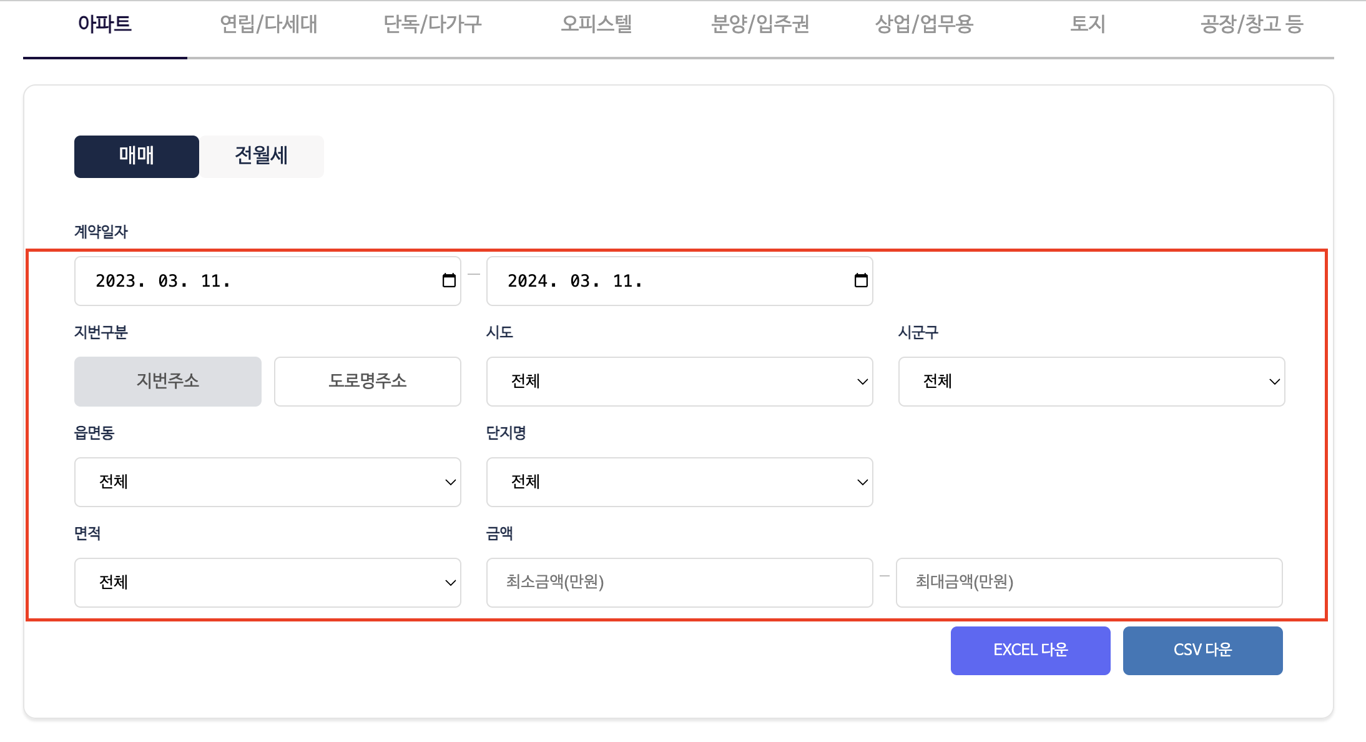Screen dimensions: 1366x742
Task: Select the 지번주소 address type
Action: click(x=167, y=382)
